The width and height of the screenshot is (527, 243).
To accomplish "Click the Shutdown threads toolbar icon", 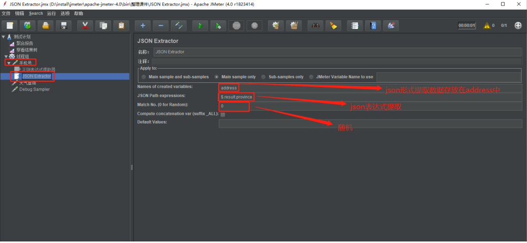I will (255, 25).
